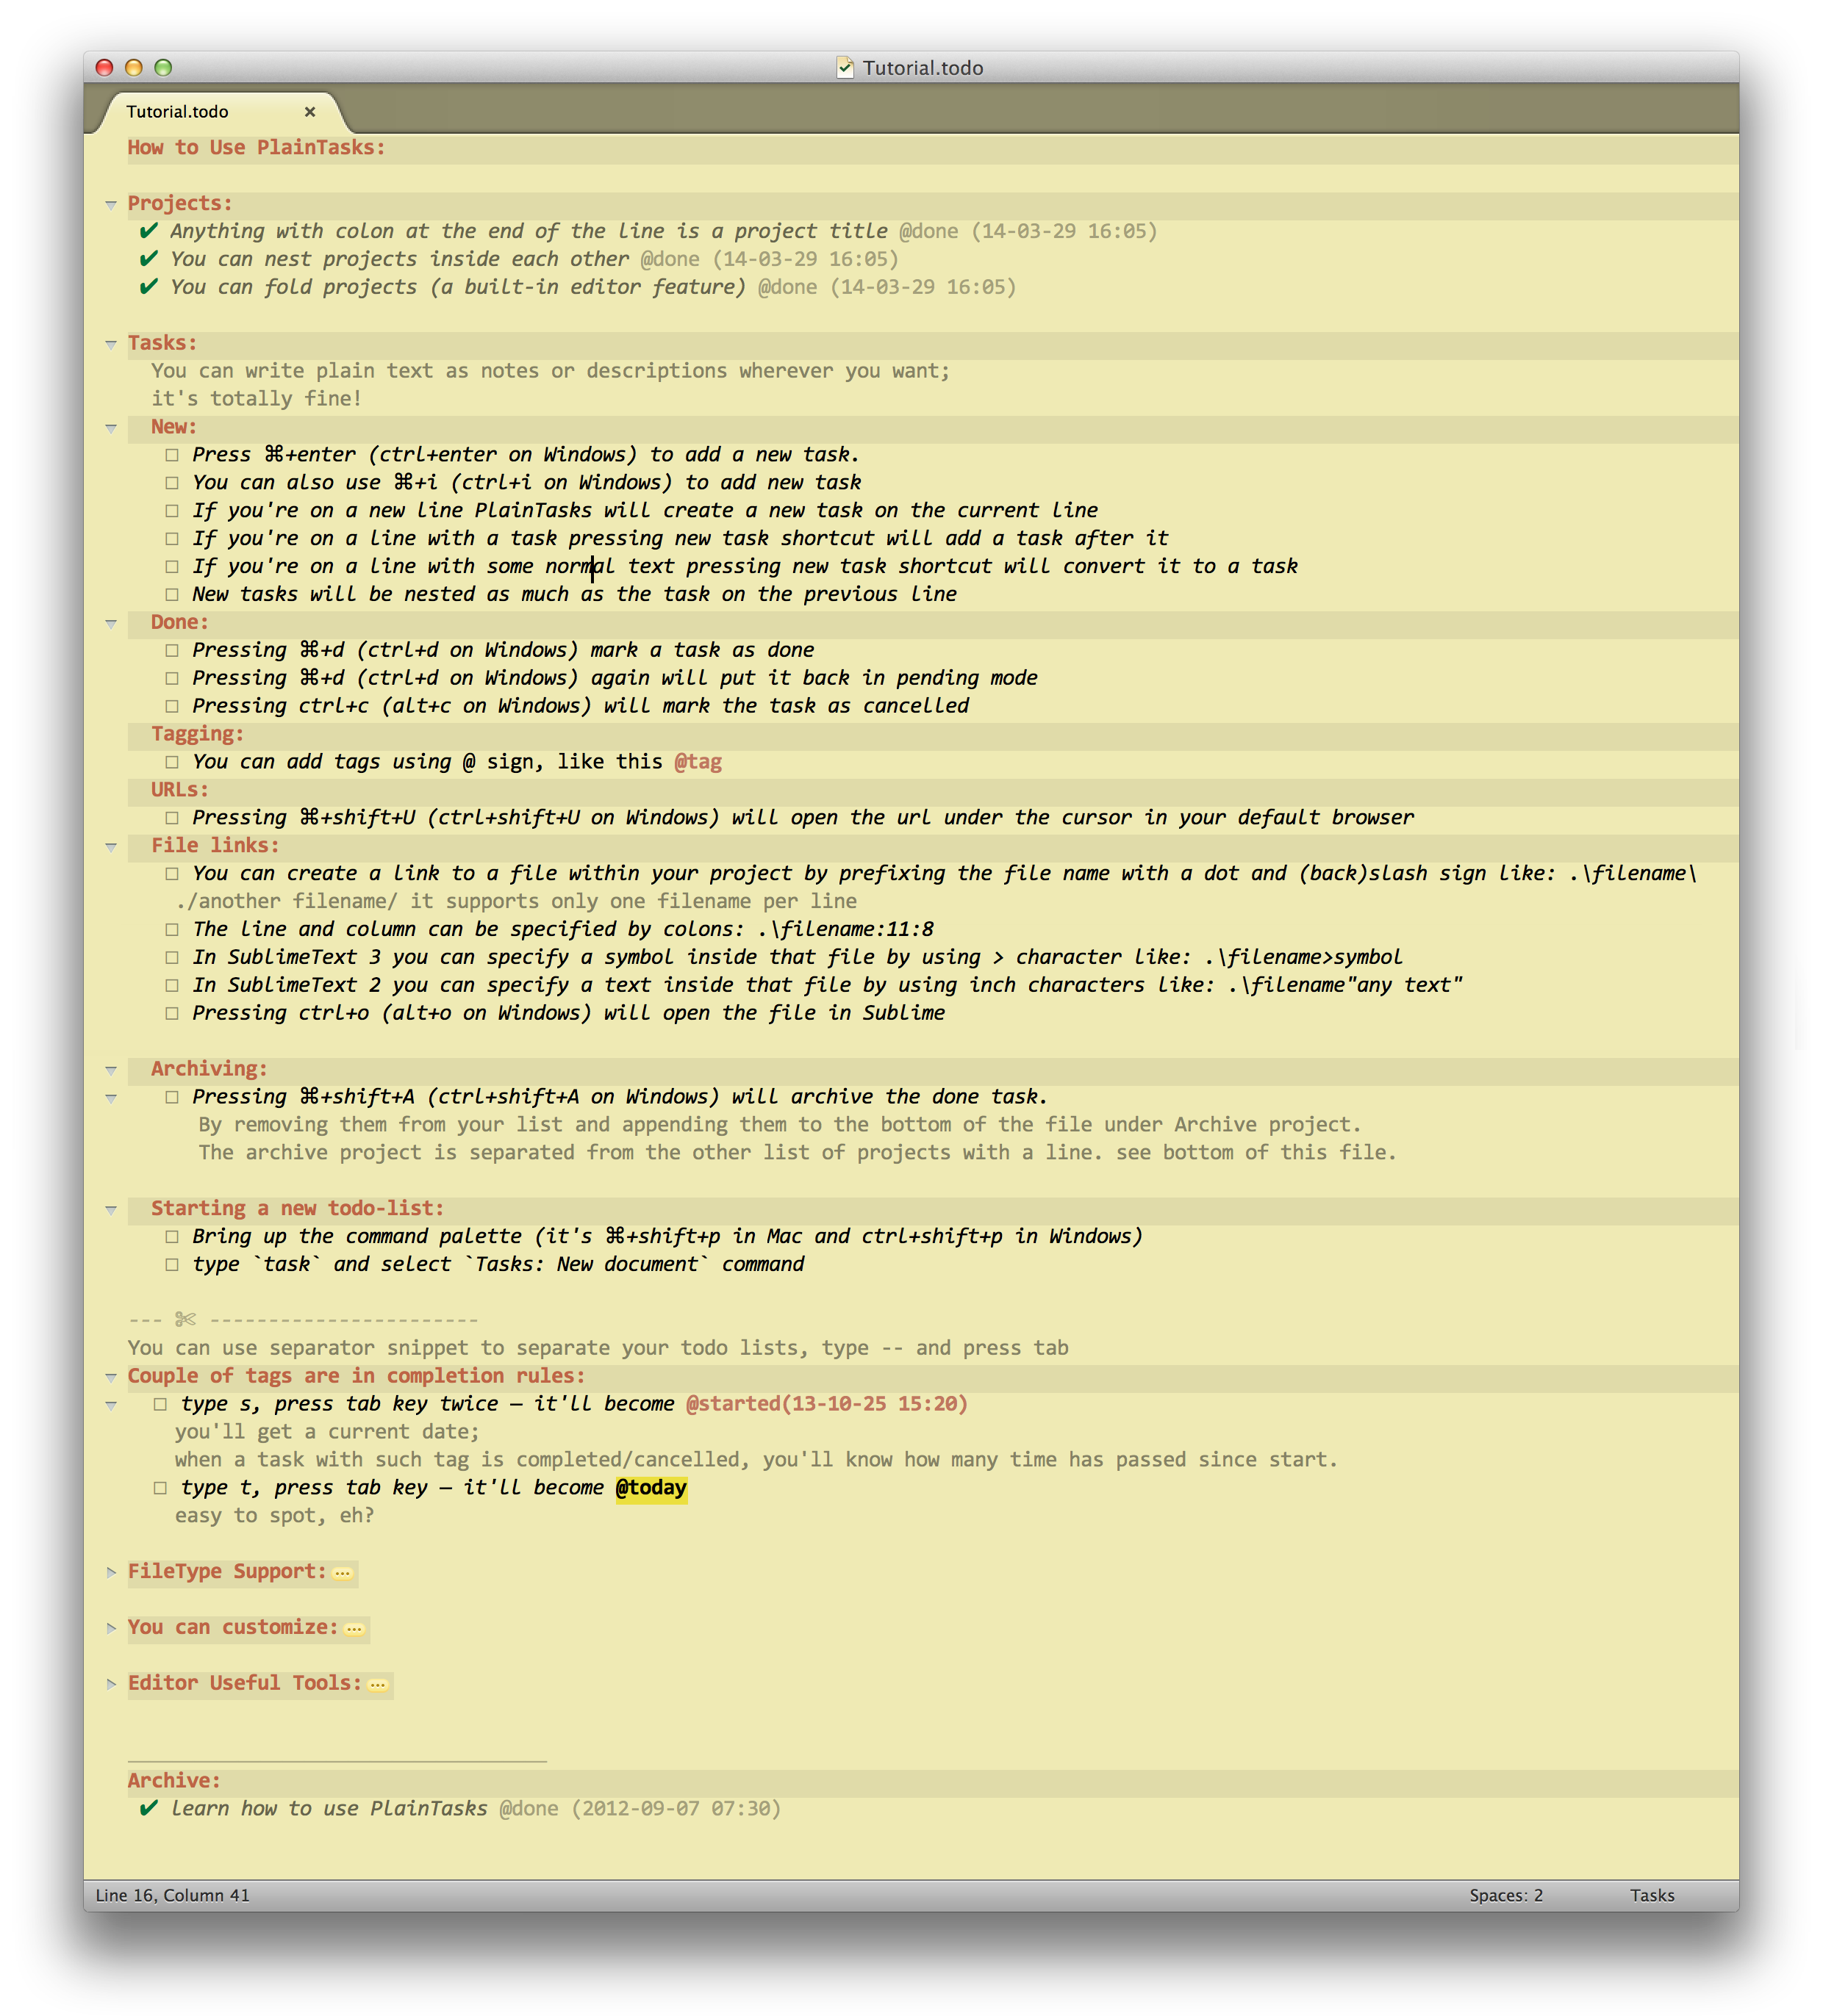The height and width of the screenshot is (2016, 1823).
Task: Click the yellow minimize window button
Action: 133,67
